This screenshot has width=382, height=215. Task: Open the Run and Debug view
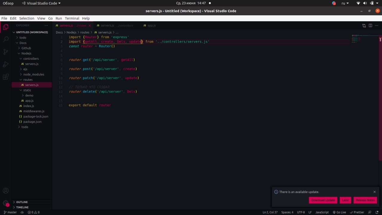(x=6, y=64)
